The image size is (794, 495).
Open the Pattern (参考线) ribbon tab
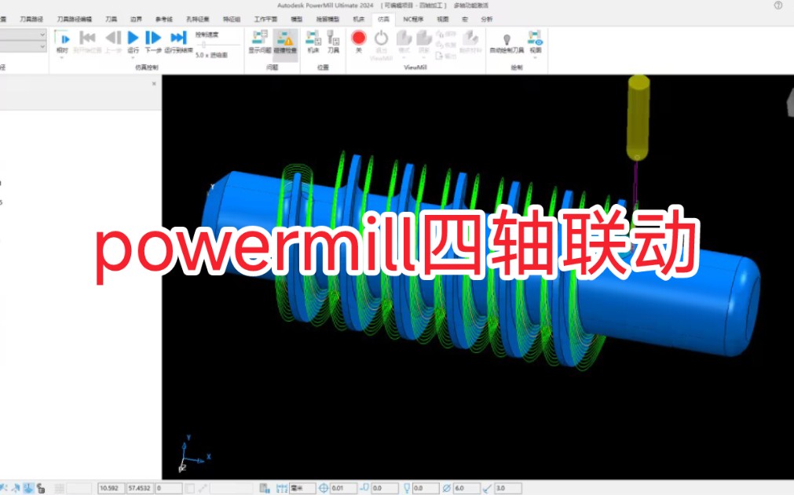point(164,19)
